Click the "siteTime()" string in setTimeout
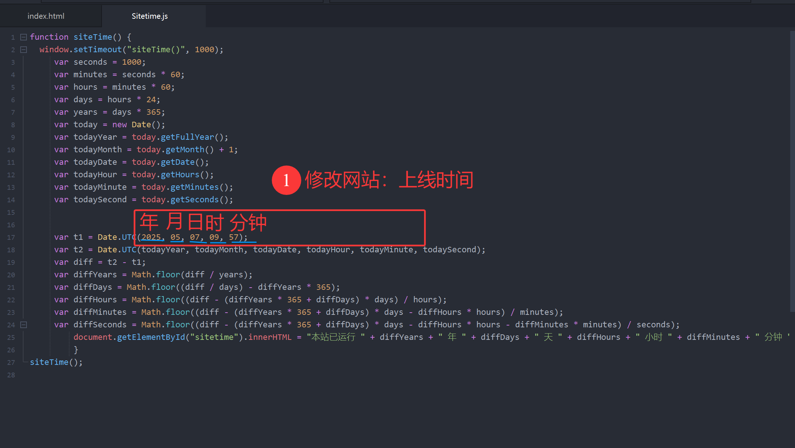The width and height of the screenshot is (795, 448). (x=156, y=50)
